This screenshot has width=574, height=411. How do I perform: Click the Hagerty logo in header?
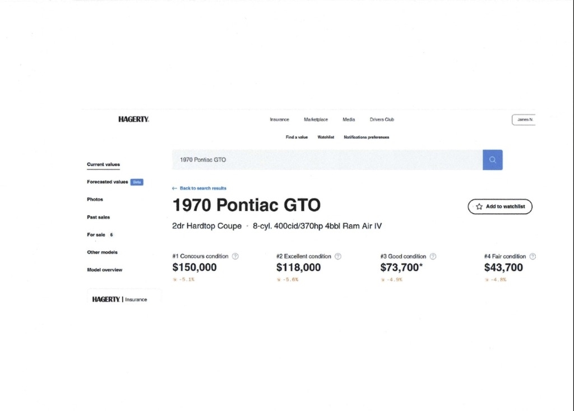point(133,119)
